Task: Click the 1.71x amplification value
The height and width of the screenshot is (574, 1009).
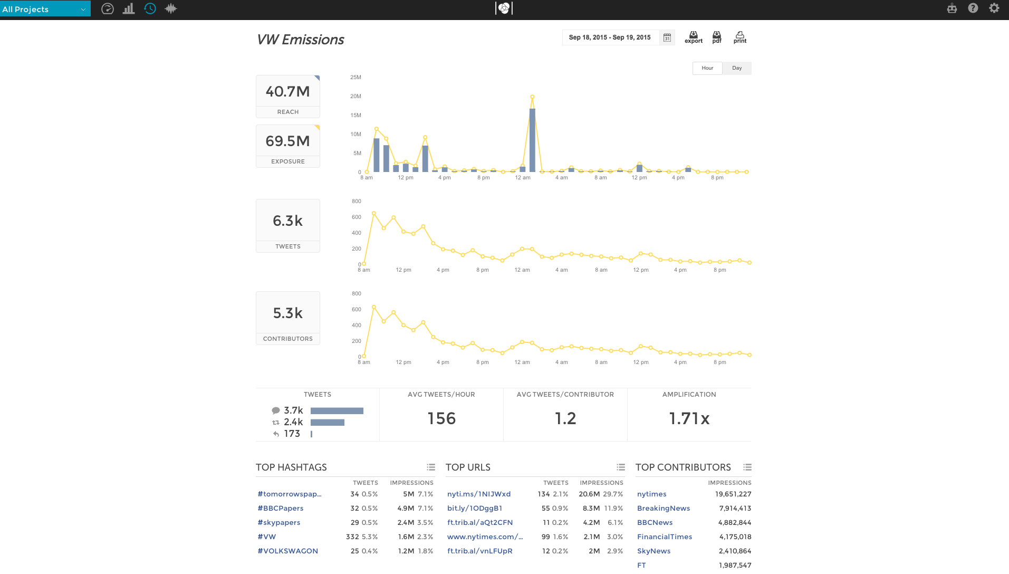Action: point(689,419)
